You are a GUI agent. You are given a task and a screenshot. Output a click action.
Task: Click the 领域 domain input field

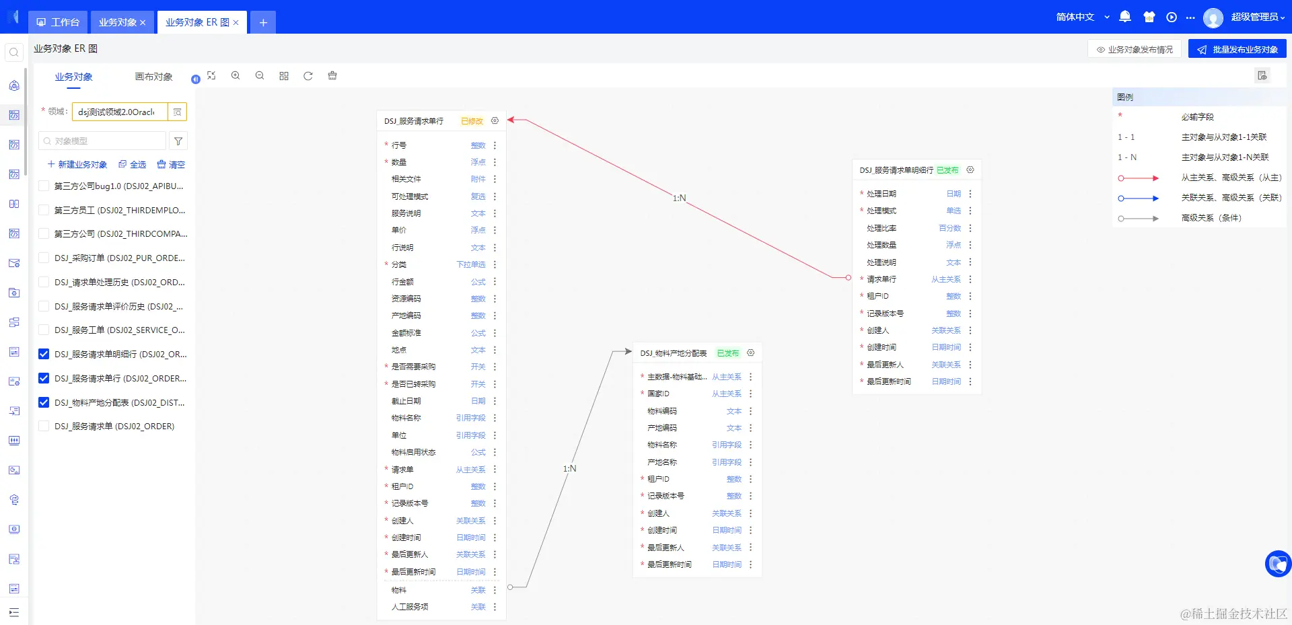[120, 112]
